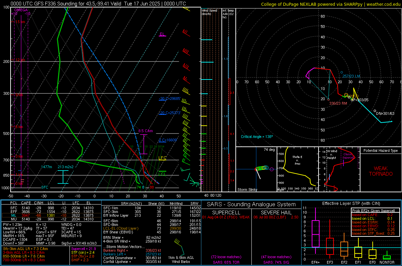This screenshot has height=266, width=402.
Task: Click the Theta-E v. Pres inset label
Action: click(297, 160)
